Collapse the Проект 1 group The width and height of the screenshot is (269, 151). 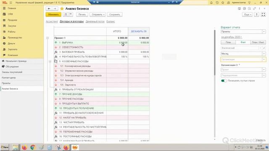pyautogui.click(x=47, y=38)
